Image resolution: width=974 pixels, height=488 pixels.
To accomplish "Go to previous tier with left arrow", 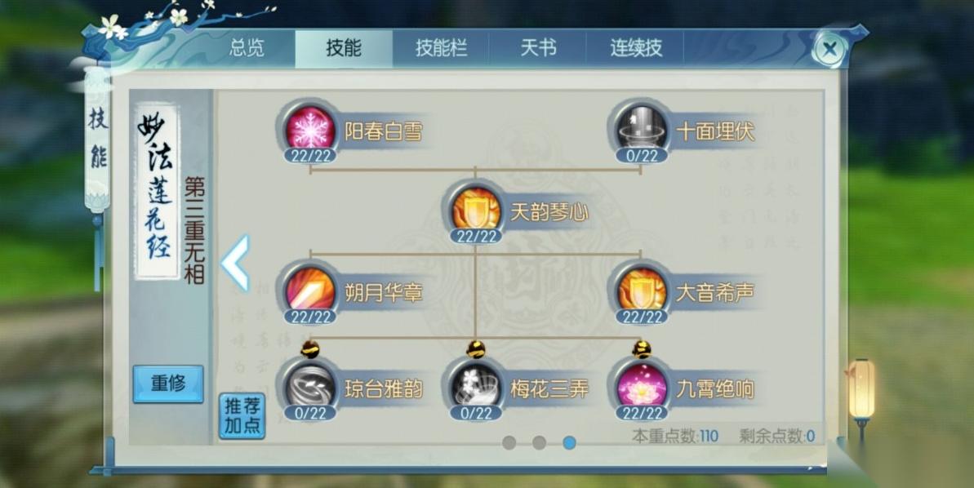I will pos(235,264).
